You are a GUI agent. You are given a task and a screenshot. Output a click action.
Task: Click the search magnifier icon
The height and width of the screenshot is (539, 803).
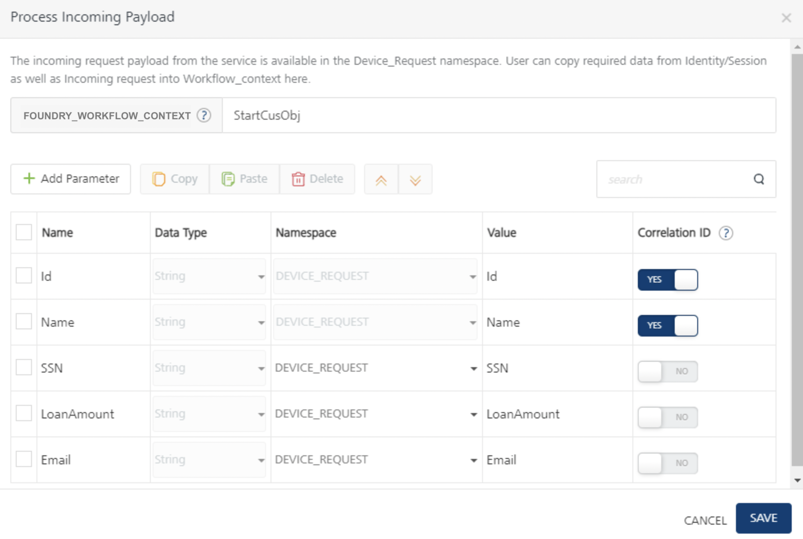(759, 179)
